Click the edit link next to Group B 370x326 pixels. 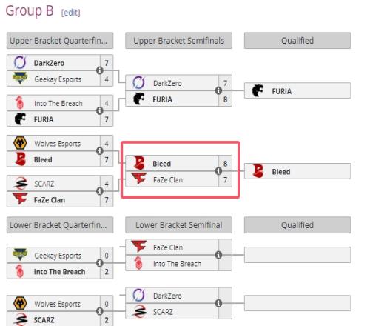[71, 13]
